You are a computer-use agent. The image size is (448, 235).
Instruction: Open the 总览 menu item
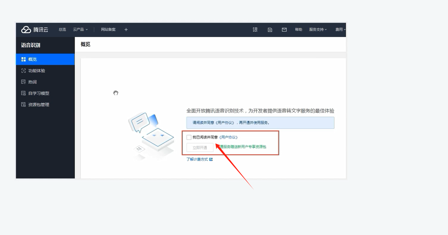[62, 29]
